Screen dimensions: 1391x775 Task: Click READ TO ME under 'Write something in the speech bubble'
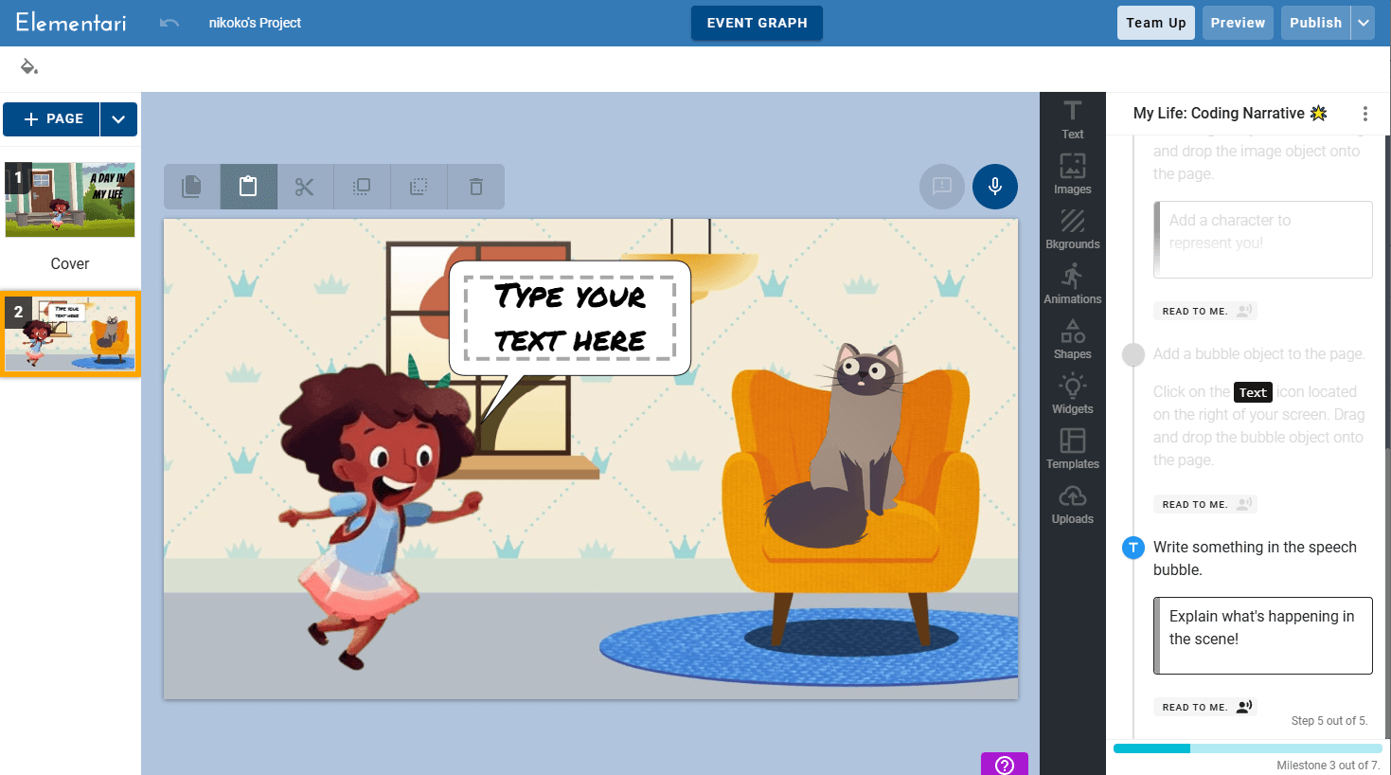(x=1206, y=707)
